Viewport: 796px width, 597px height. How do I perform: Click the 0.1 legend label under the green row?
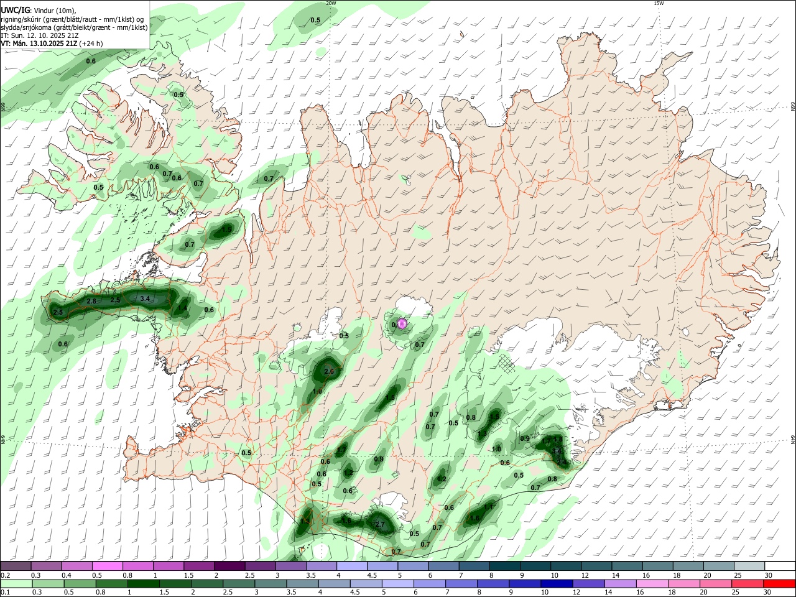click(x=5, y=593)
